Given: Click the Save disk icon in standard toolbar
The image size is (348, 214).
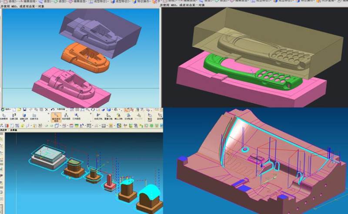Looking at the screenshot, I should click(25, 109).
